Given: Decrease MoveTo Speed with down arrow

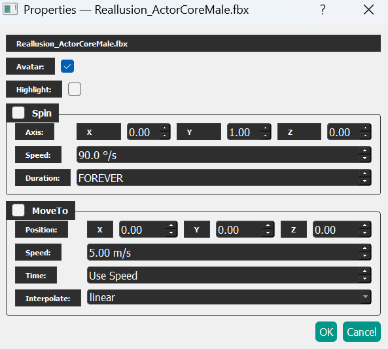Looking at the screenshot, I should click(x=364, y=256).
